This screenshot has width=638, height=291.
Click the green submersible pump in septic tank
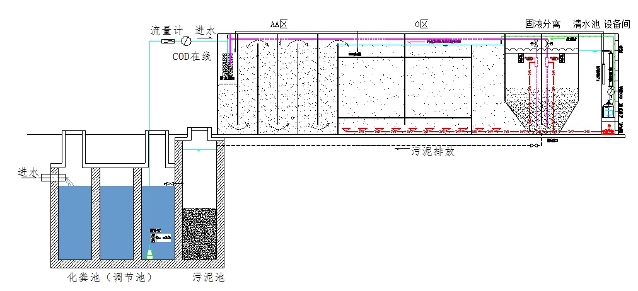tap(150, 253)
